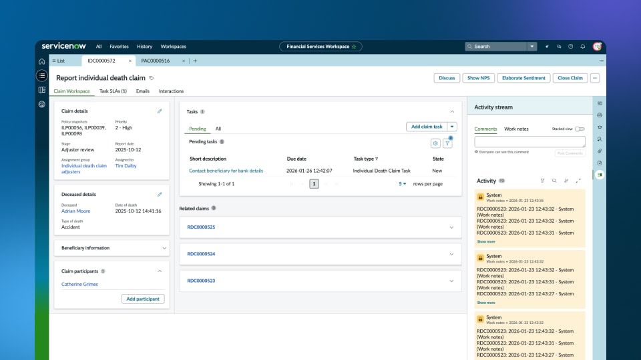
Task: Open the person-search icon in right rail
Action: point(600,139)
